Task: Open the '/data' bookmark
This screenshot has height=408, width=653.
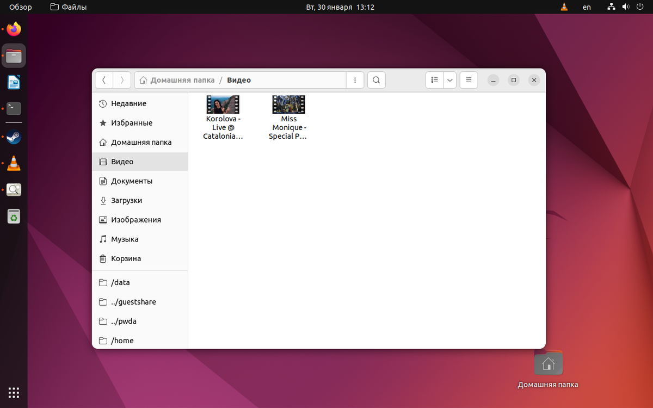Action: coord(140,282)
